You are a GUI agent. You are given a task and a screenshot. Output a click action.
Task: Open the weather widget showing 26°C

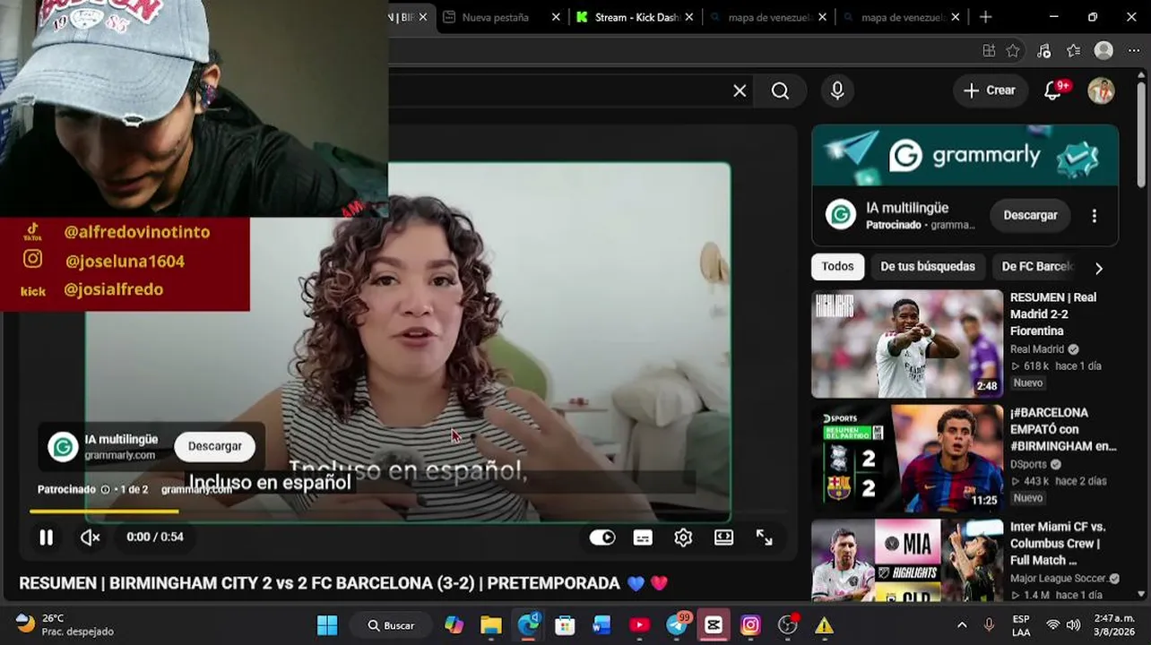(x=65, y=624)
